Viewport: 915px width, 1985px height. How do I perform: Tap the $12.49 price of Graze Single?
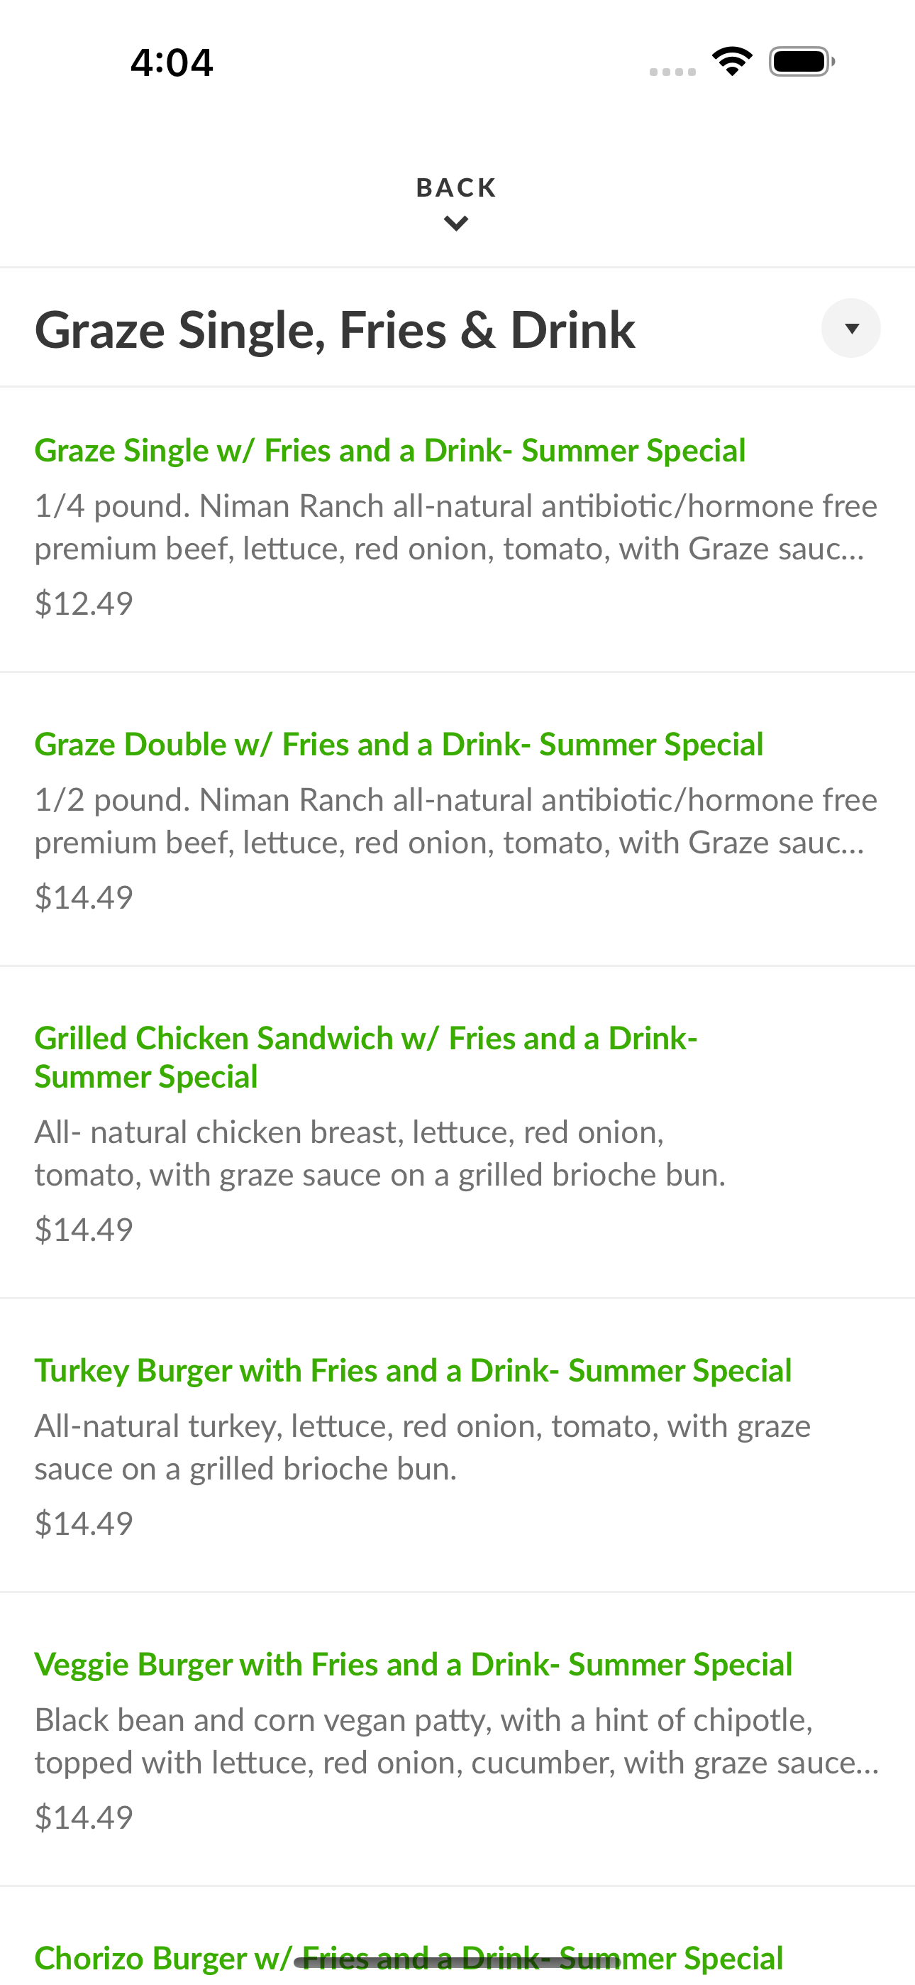(84, 603)
